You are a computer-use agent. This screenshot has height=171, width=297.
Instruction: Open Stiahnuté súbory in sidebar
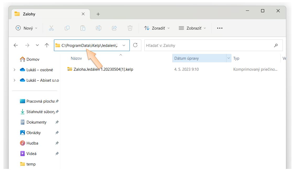click(40, 112)
